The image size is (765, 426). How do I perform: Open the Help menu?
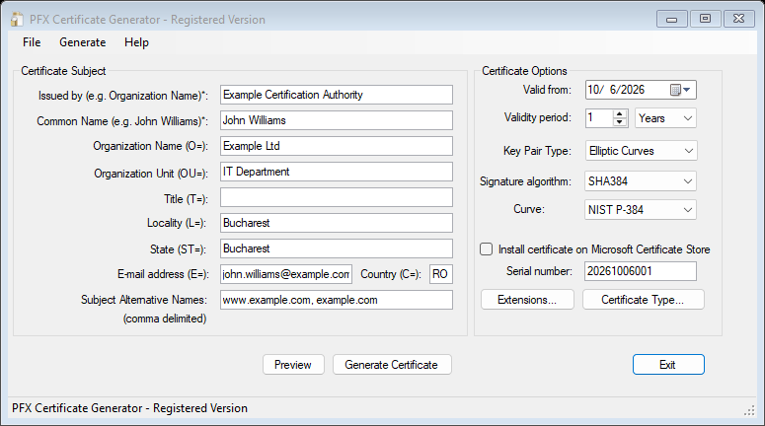pos(136,42)
